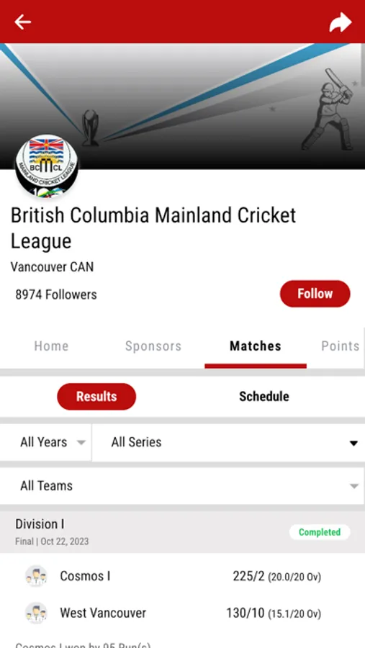
Task: Switch to the Schedule view
Action: tap(263, 396)
